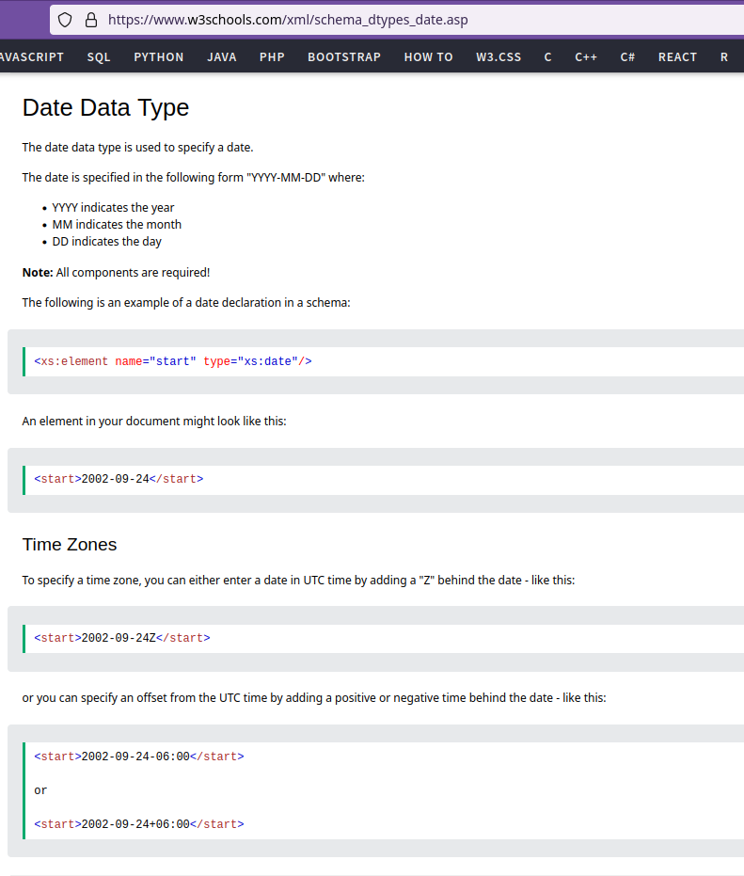Open the C tutorial menu item
744x876 pixels.
tap(548, 57)
